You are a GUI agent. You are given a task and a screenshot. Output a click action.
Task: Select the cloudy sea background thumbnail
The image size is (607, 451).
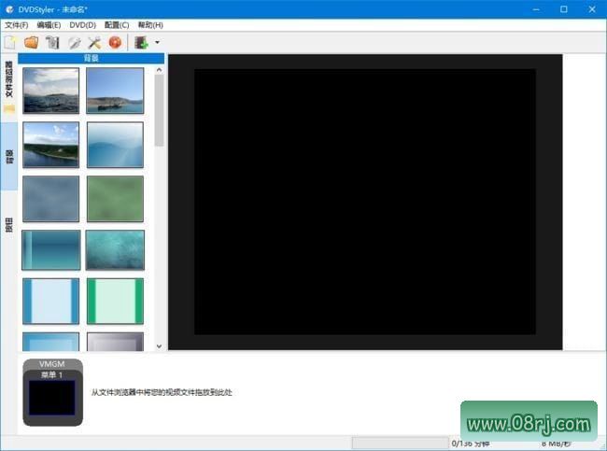click(x=50, y=91)
